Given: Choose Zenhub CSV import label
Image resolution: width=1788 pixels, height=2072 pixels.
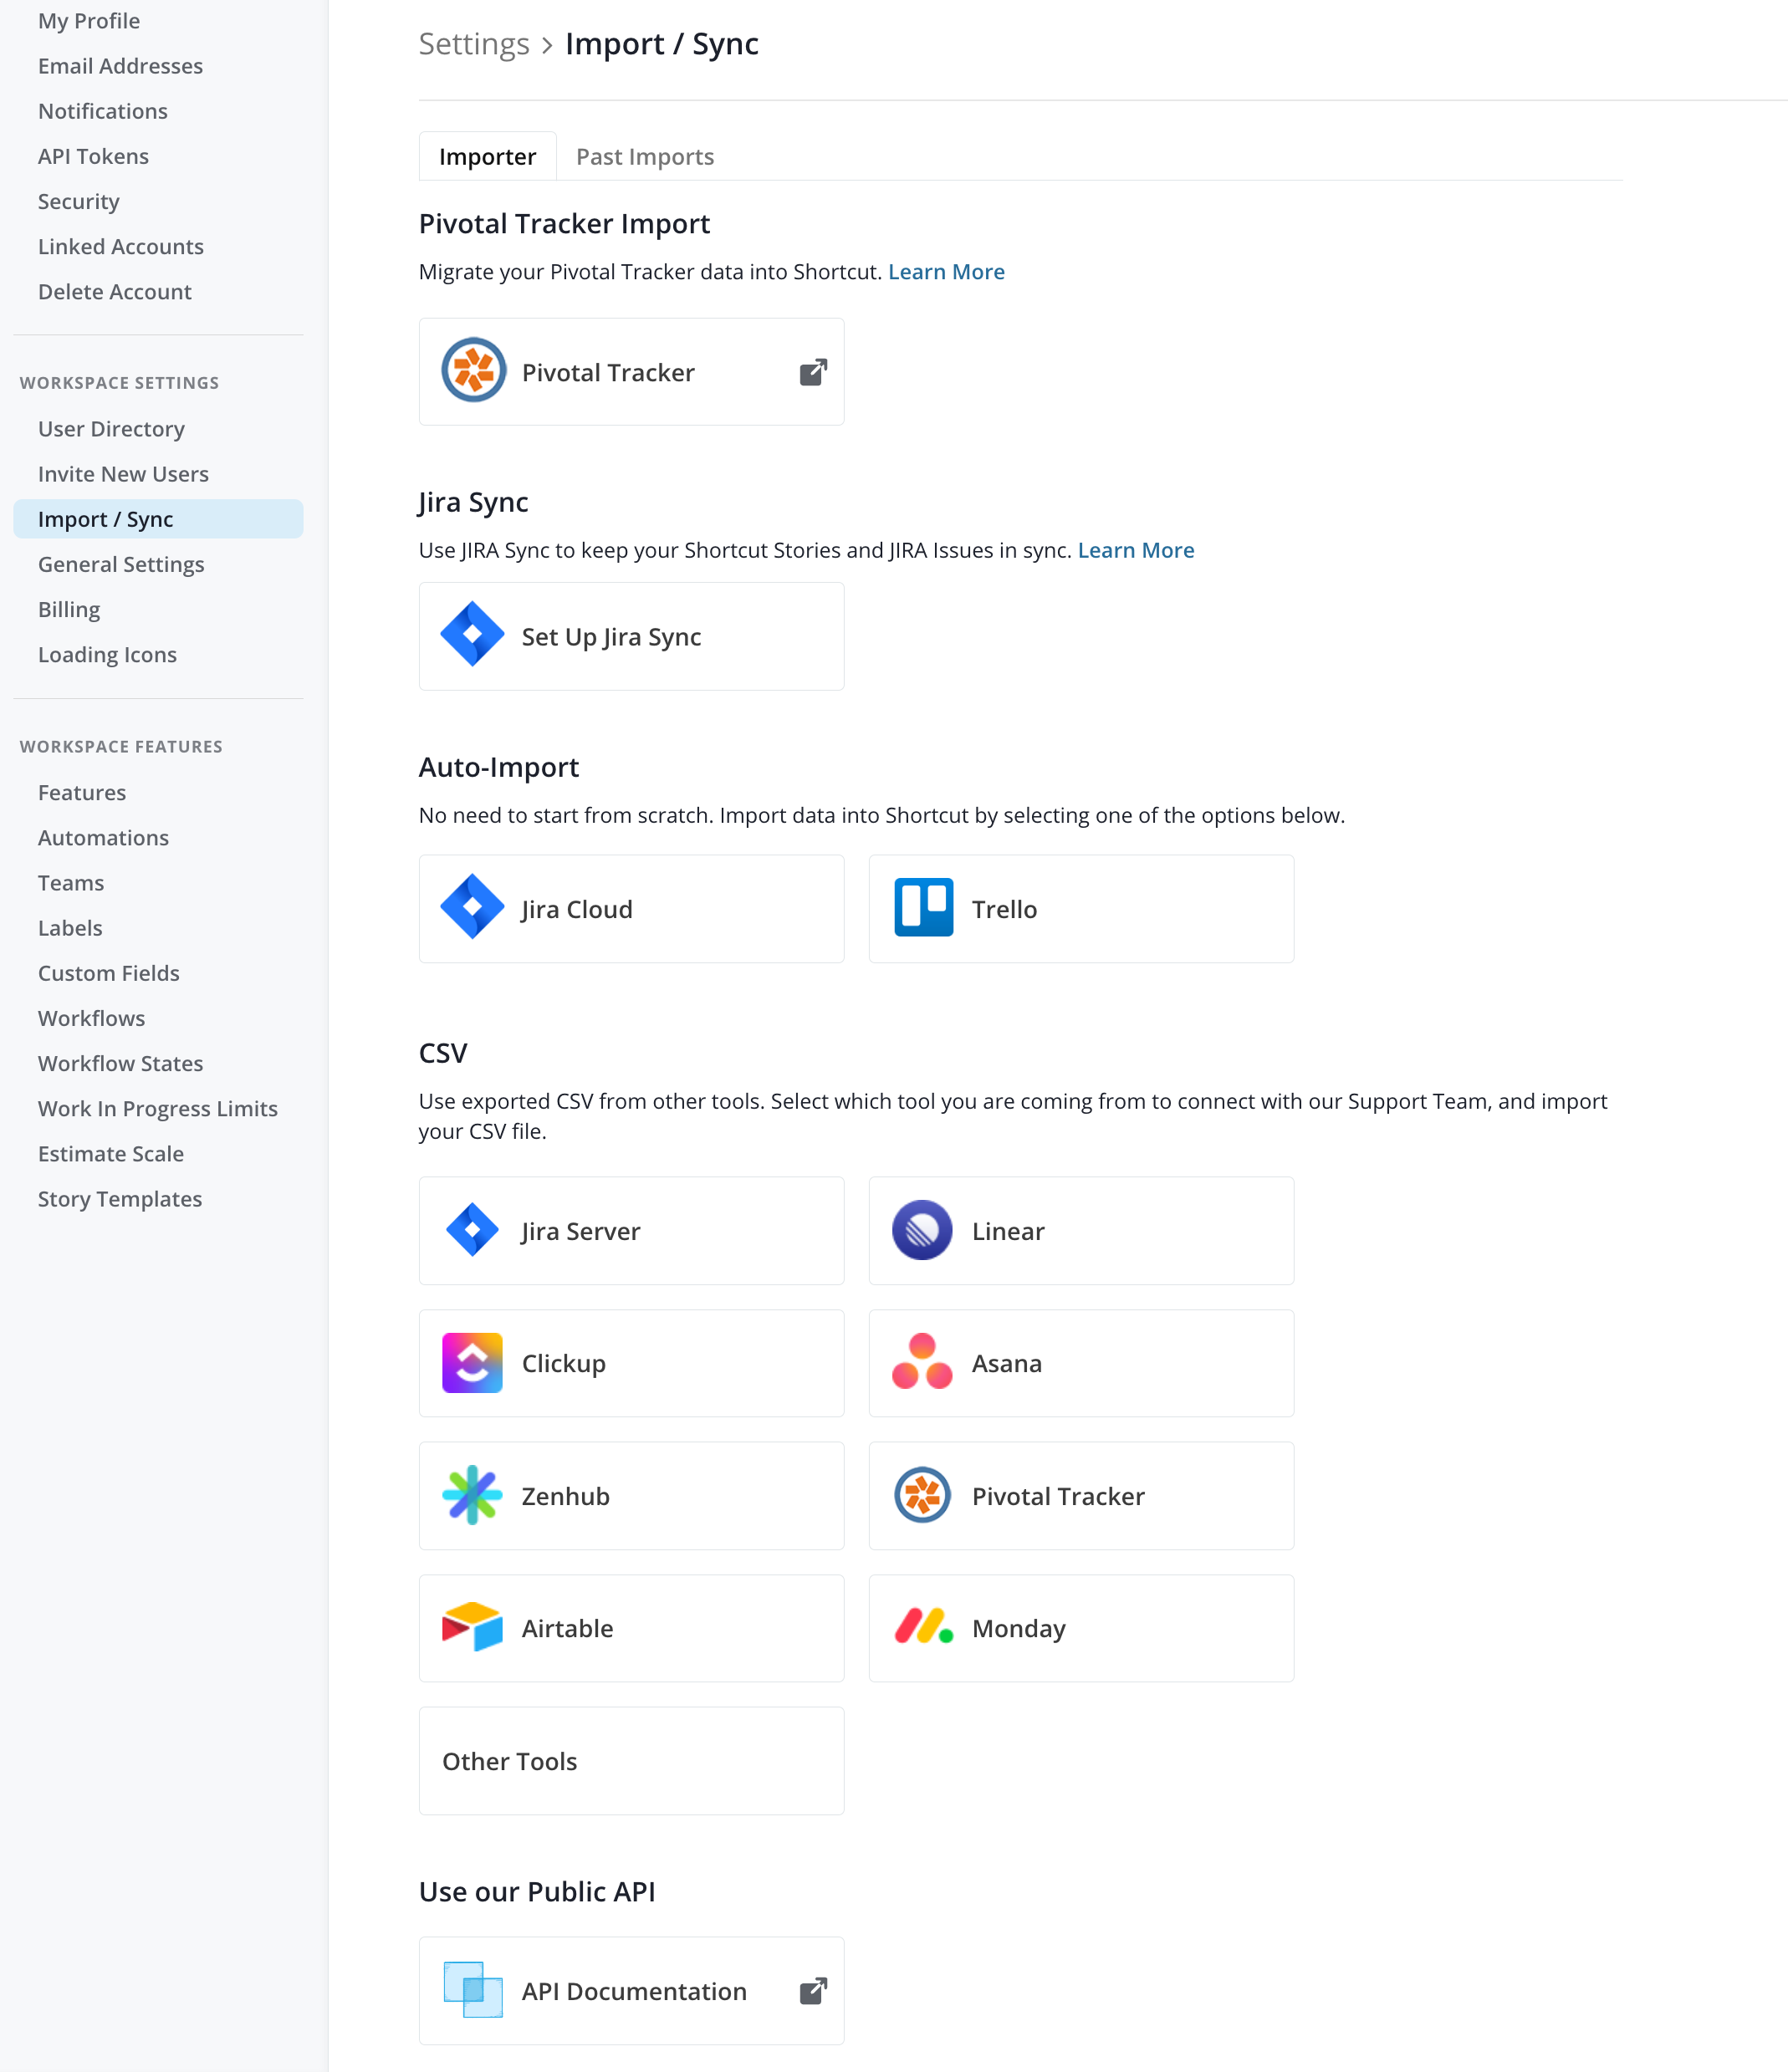Looking at the screenshot, I should [566, 1496].
